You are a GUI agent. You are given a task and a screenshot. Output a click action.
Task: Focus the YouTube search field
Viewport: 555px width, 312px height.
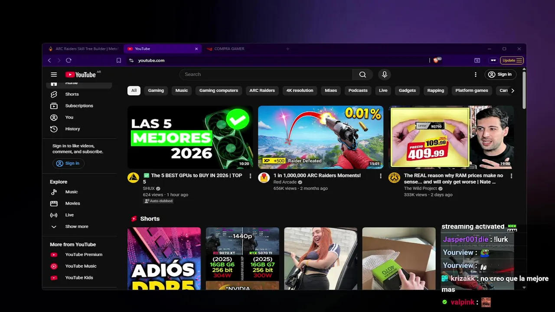tap(266, 75)
